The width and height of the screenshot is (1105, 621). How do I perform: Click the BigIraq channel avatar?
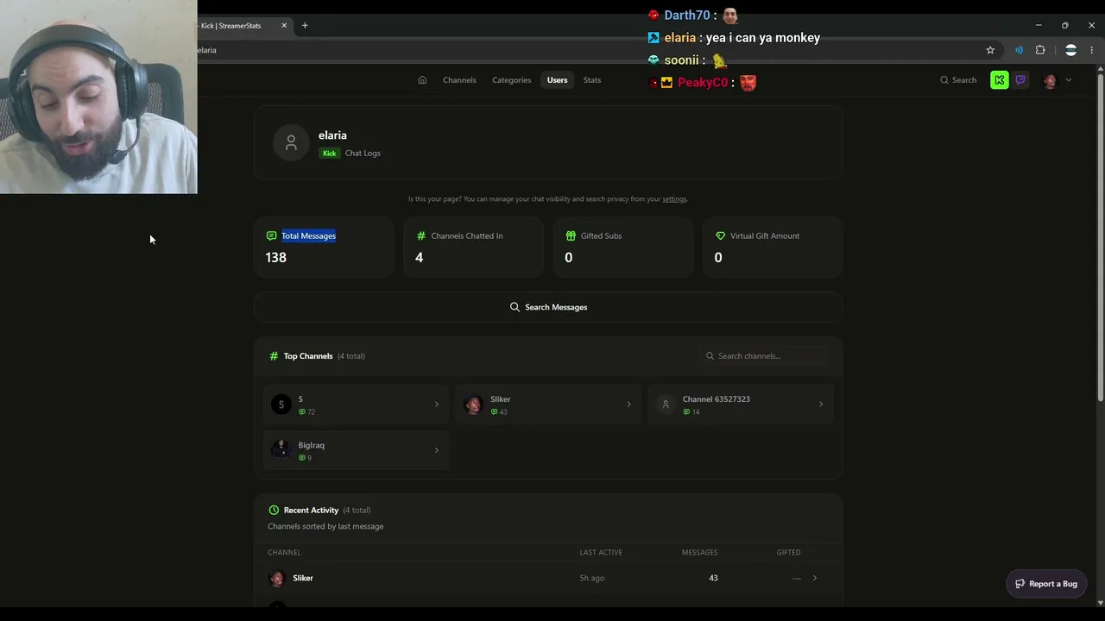click(x=281, y=450)
